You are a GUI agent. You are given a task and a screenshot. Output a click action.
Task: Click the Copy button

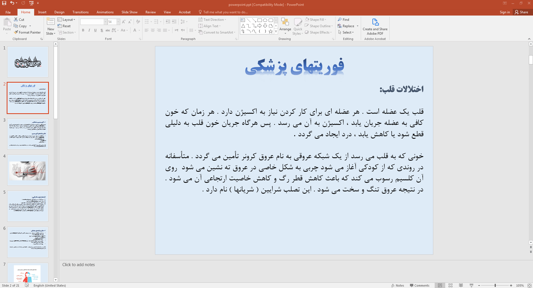pos(20,26)
